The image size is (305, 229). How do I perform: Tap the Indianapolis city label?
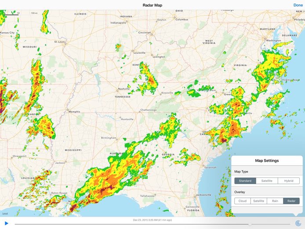click(118, 23)
